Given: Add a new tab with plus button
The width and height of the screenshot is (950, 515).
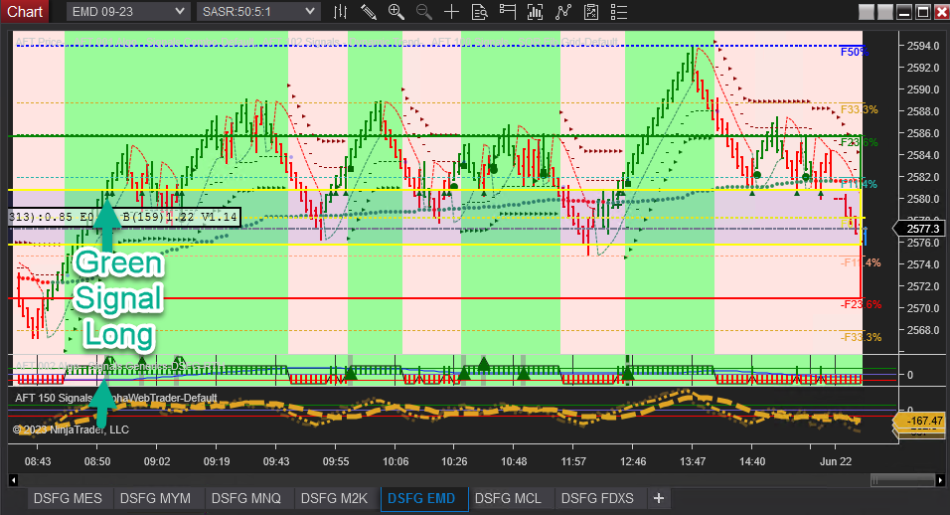Looking at the screenshot, I should click(x=659, y=499).
